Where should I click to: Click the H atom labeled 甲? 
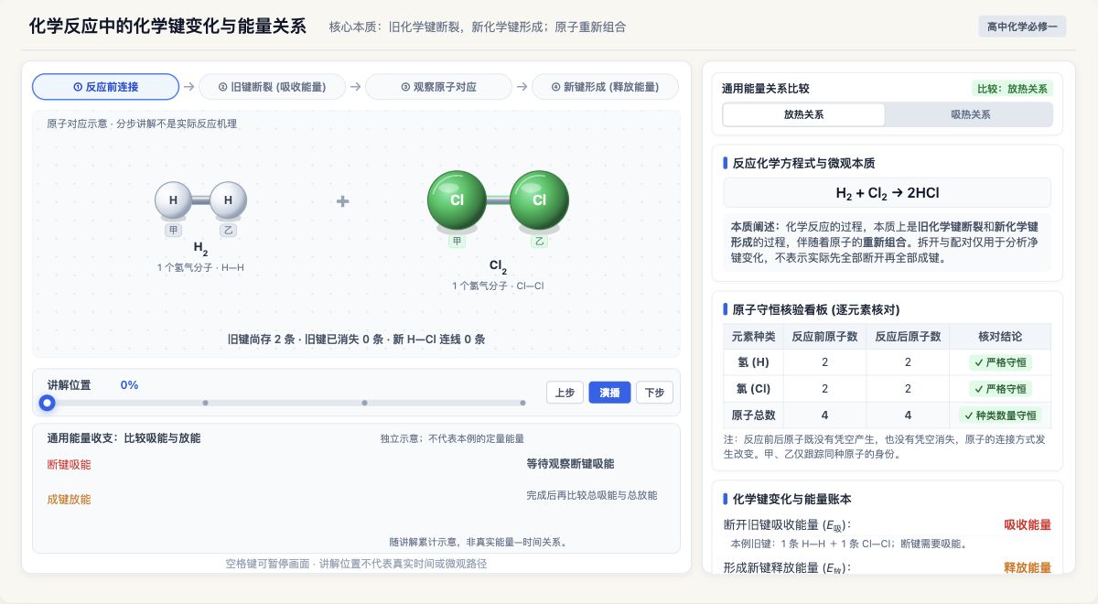click(173, 200)
